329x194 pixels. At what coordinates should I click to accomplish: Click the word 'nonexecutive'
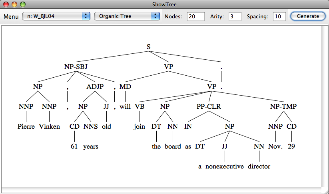point(225,166)
